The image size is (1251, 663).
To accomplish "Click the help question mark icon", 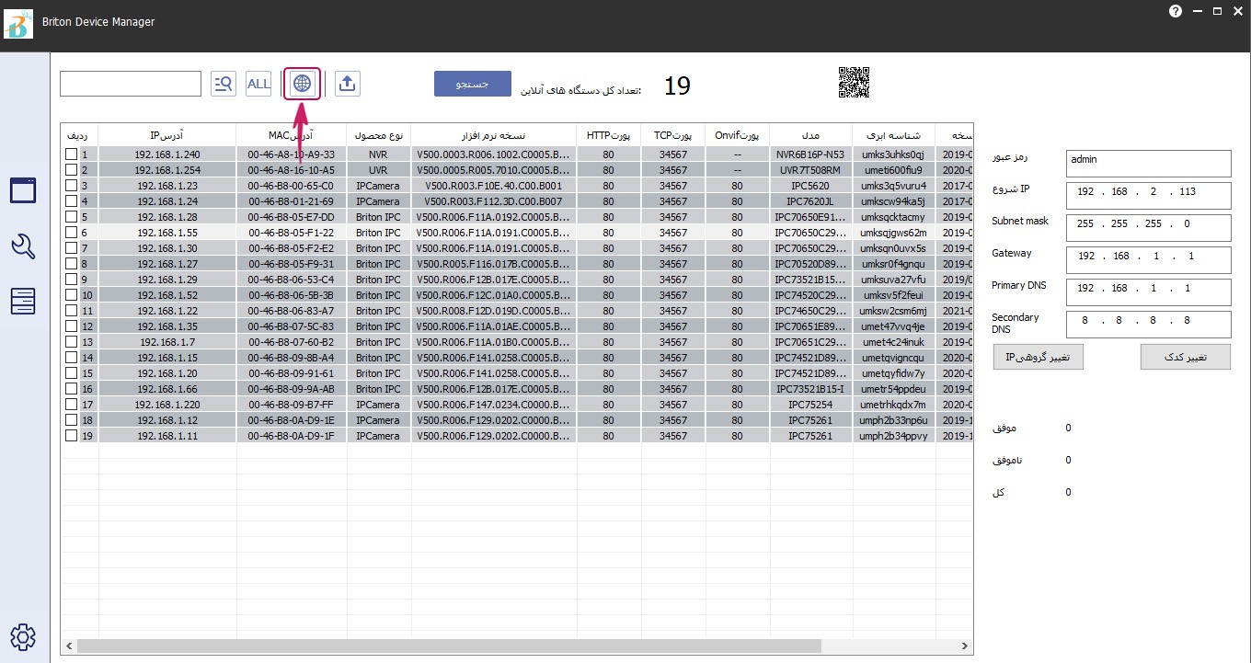I will pyautogui.click(x=1176, y=11).
